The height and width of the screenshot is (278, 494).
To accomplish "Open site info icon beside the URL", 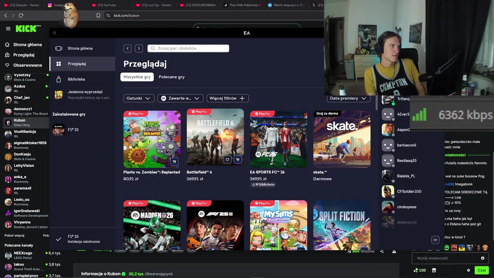I will 108,15.
